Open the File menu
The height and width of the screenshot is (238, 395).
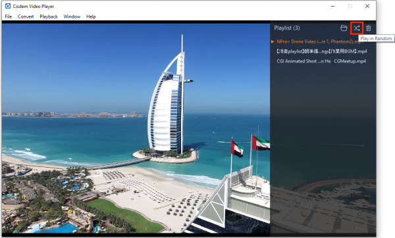pyautogui.click(x=9, y=16)
